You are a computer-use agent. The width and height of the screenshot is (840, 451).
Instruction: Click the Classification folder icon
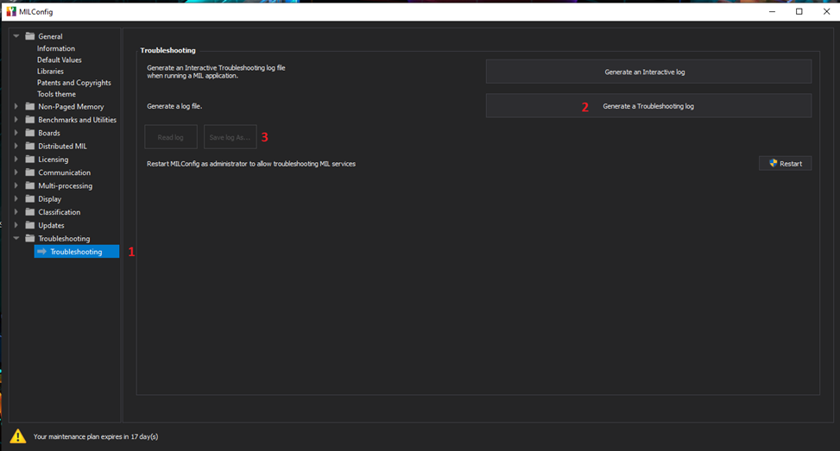pos(30,212)
